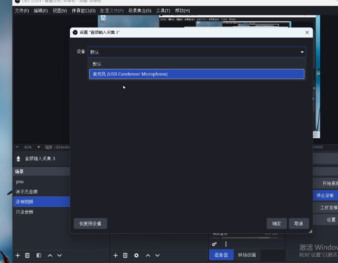Choose 麦克风 USB Condenser Microphone option
The width and height of the screenshot is (338, 263).
[197, 74]
